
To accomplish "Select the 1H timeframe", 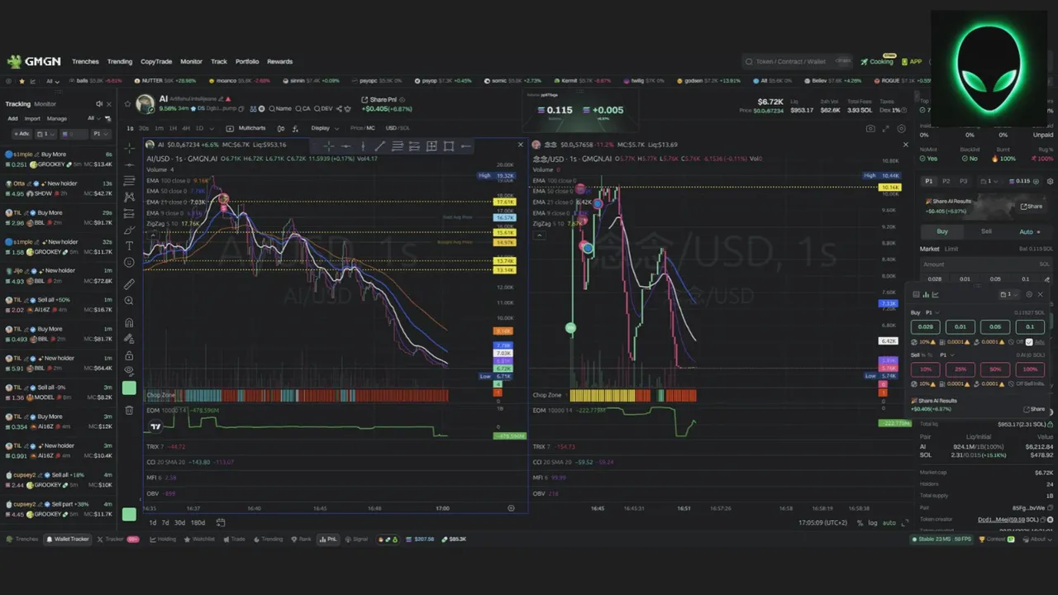I will [x=173, y=128].
